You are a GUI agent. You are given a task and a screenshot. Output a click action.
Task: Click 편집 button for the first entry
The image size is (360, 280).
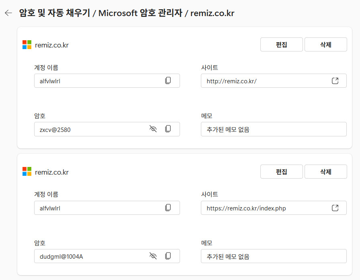pyautogui.click(x=281, y=45)
